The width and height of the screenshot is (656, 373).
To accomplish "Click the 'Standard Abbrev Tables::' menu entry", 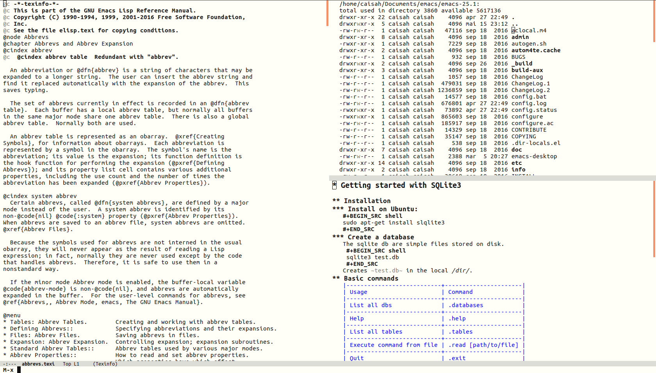I will point(49,348).
